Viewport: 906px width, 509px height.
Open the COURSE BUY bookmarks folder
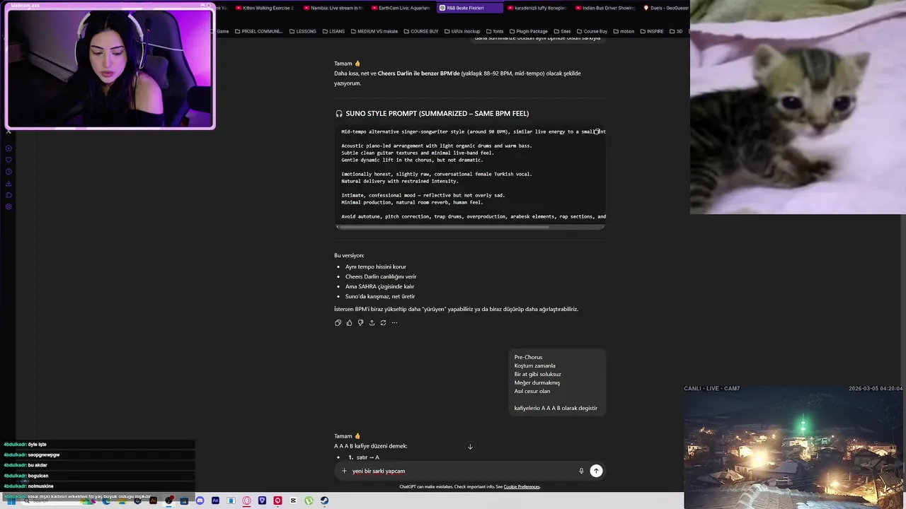tap(420, 31)
